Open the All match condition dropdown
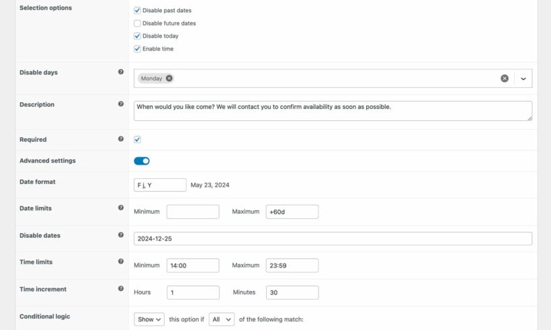 (221, 319)
